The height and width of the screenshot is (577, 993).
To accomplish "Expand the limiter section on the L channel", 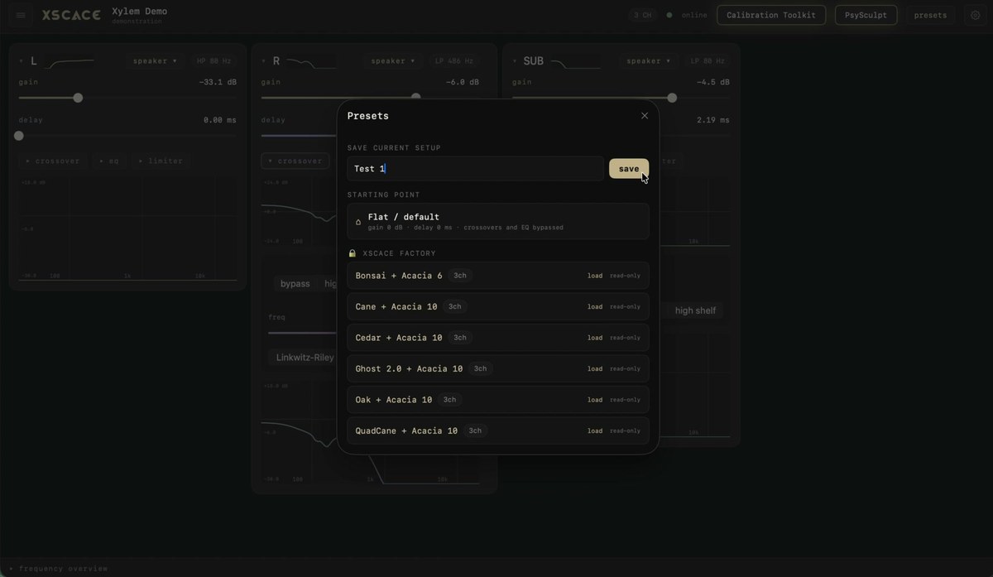I will tap(161, 161).
